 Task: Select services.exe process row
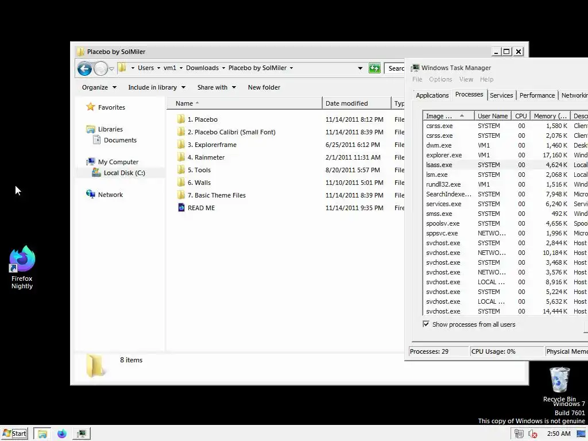click(506, 204)
